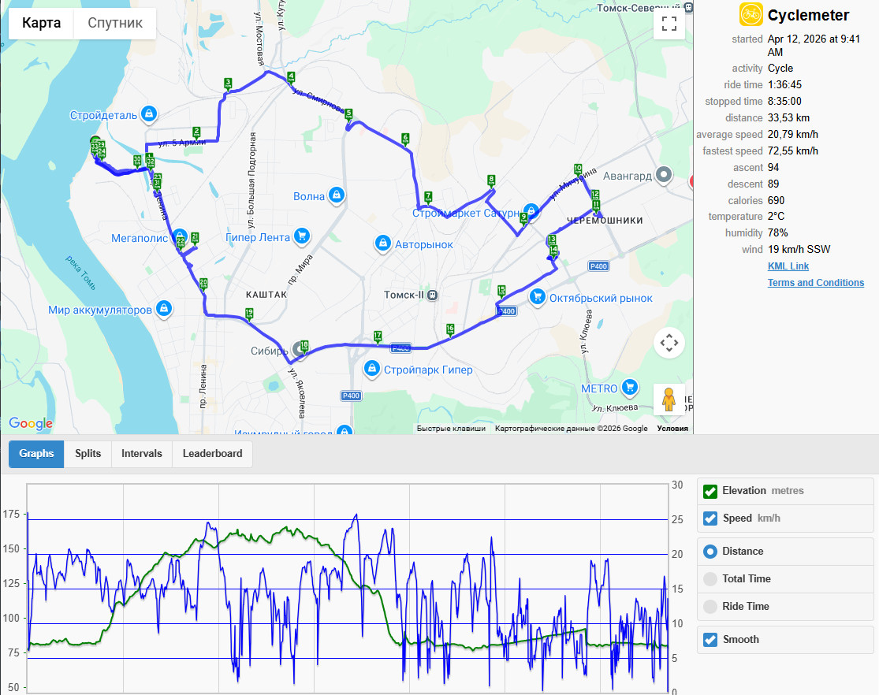Click kilometer 6 route marker
The image size is (879, 695).
[405, 139]
